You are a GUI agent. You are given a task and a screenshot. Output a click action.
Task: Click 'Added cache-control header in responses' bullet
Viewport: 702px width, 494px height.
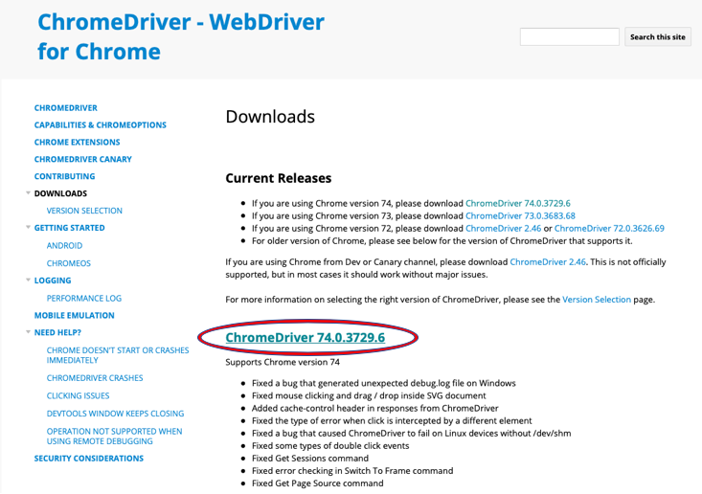(x=374, y=409)
